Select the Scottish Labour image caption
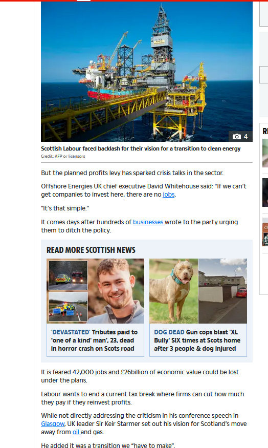Screen dimensions: 268x448 141,148
